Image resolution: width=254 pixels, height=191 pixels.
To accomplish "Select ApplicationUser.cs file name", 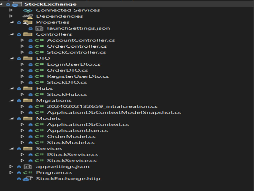I will click(x=77, y=130).
